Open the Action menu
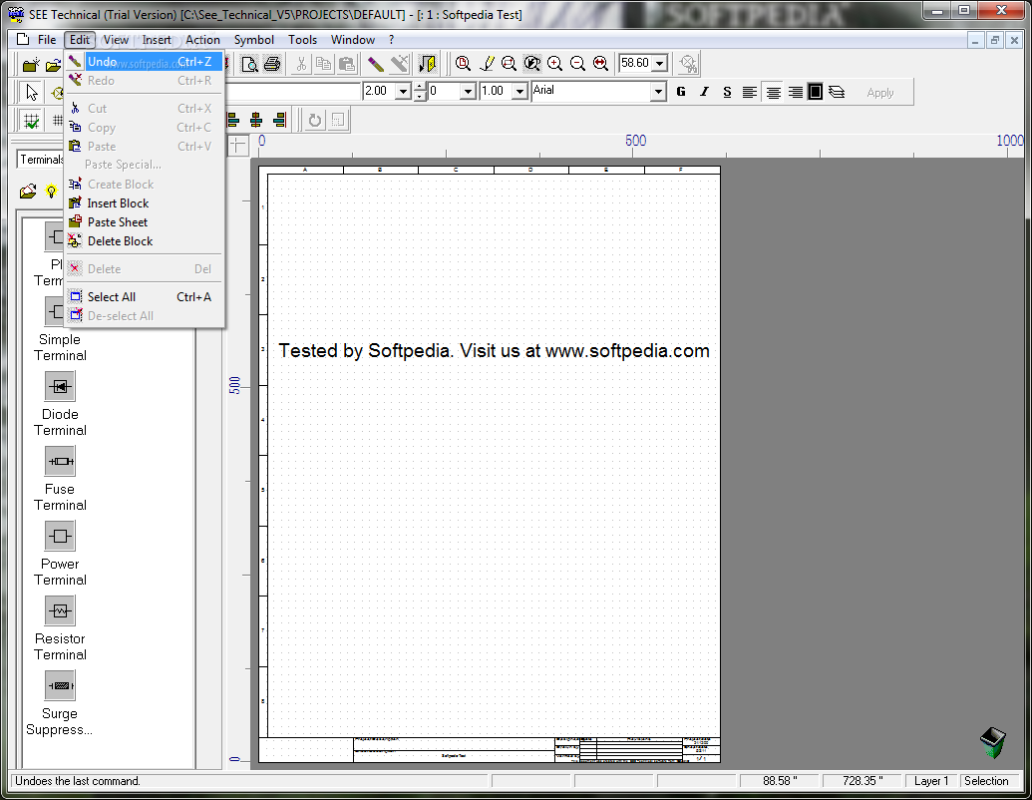This screenshot has height=800, width=1032. 202,40
